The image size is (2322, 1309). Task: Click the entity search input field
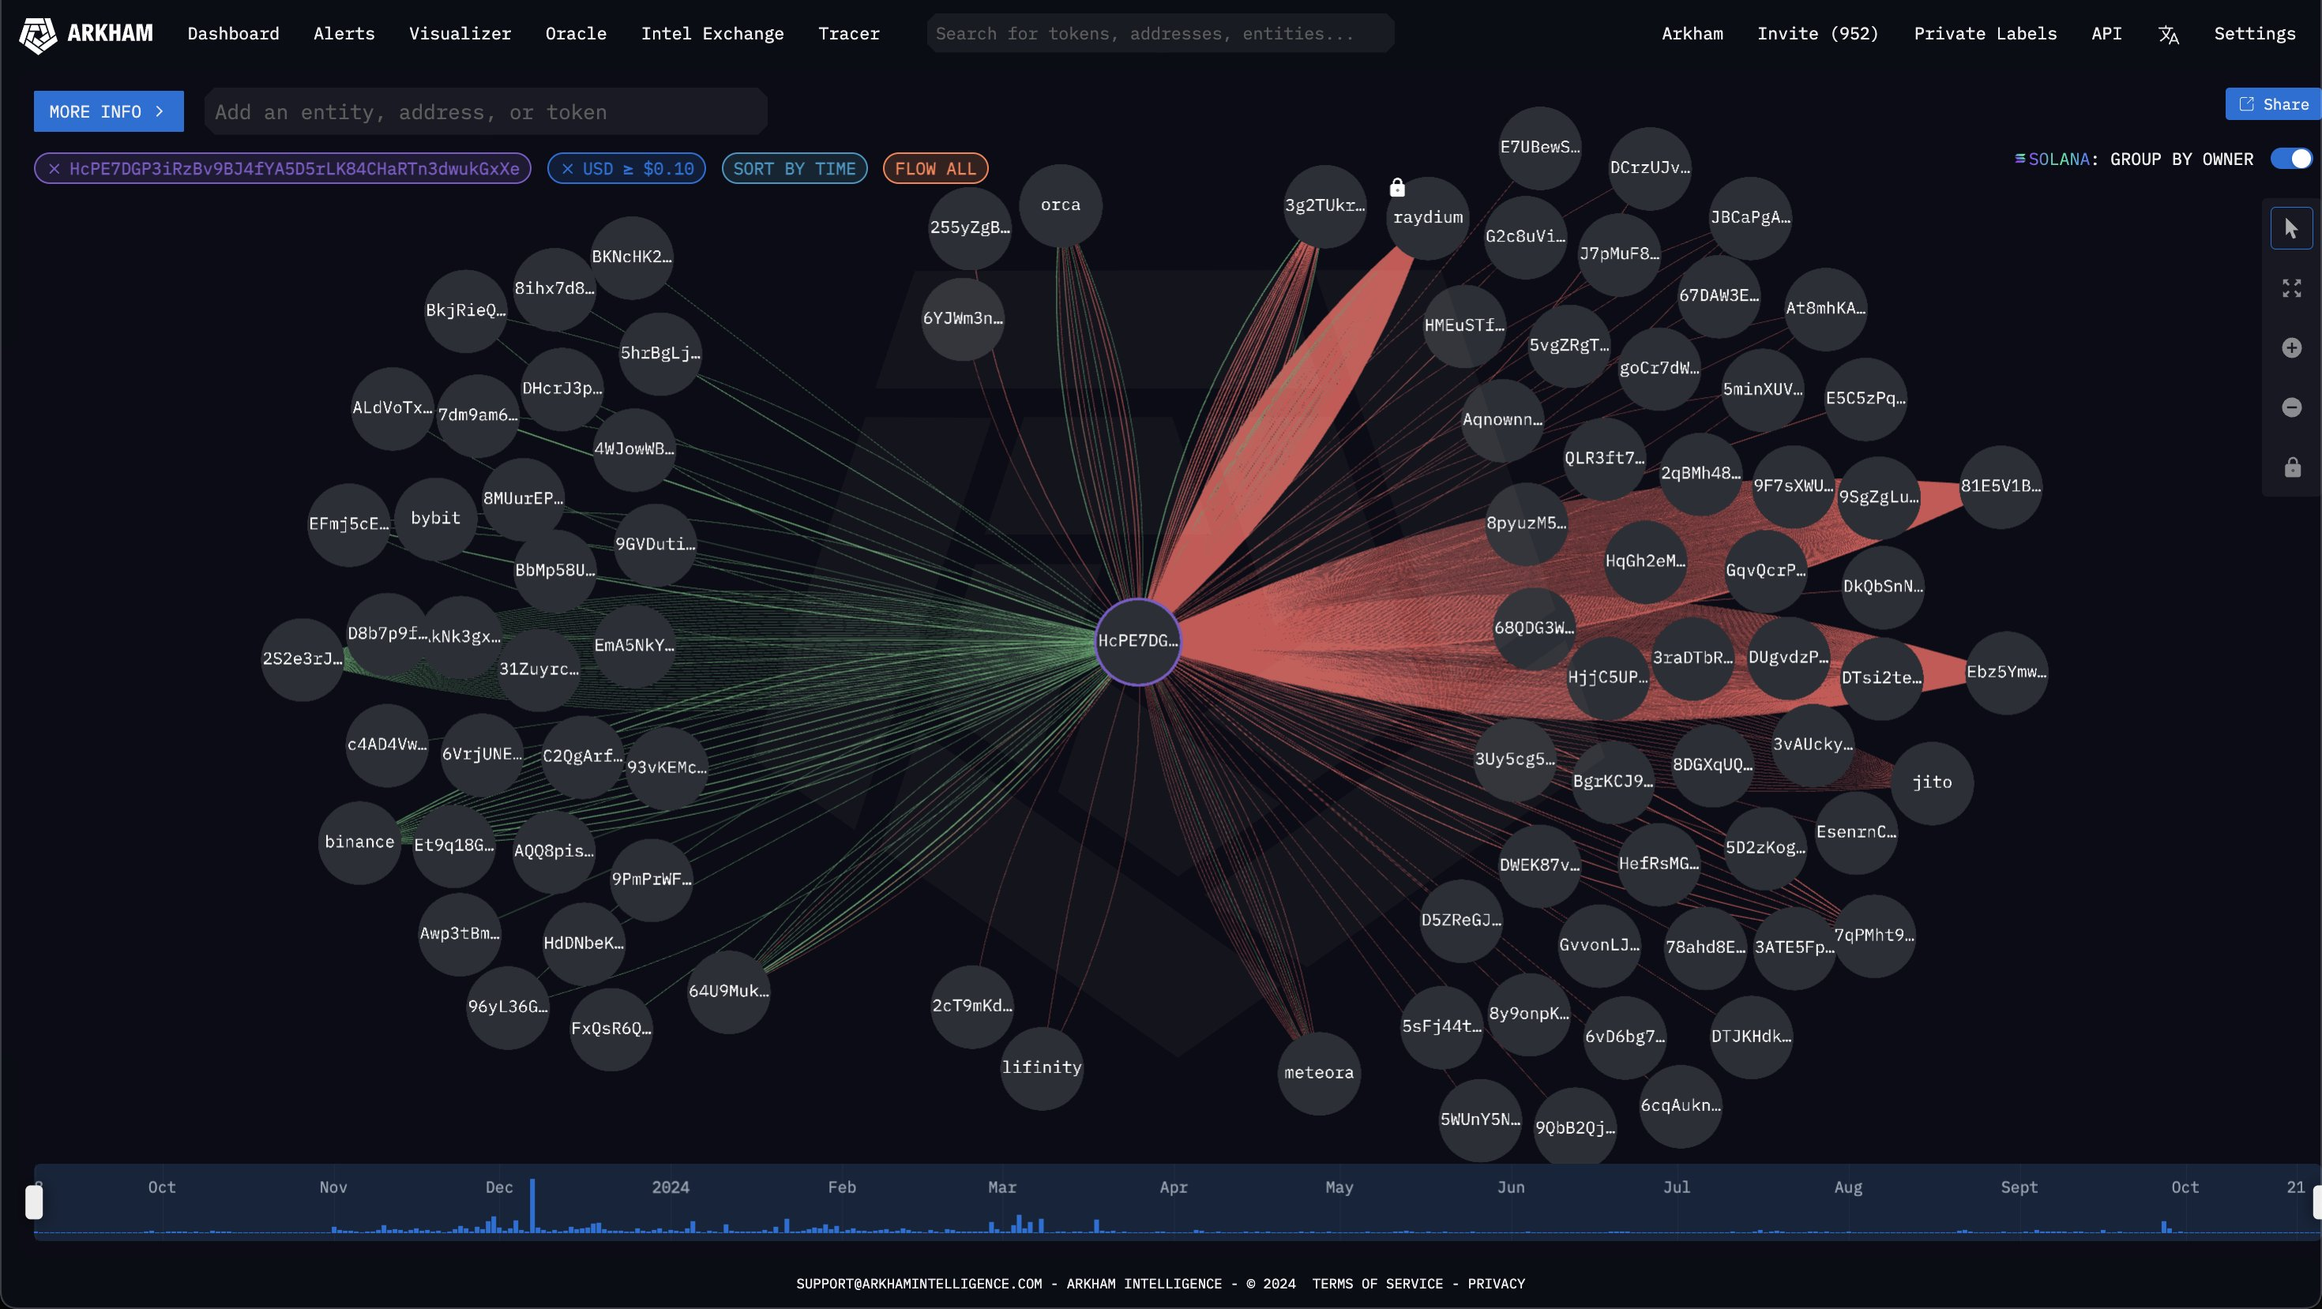485,111
